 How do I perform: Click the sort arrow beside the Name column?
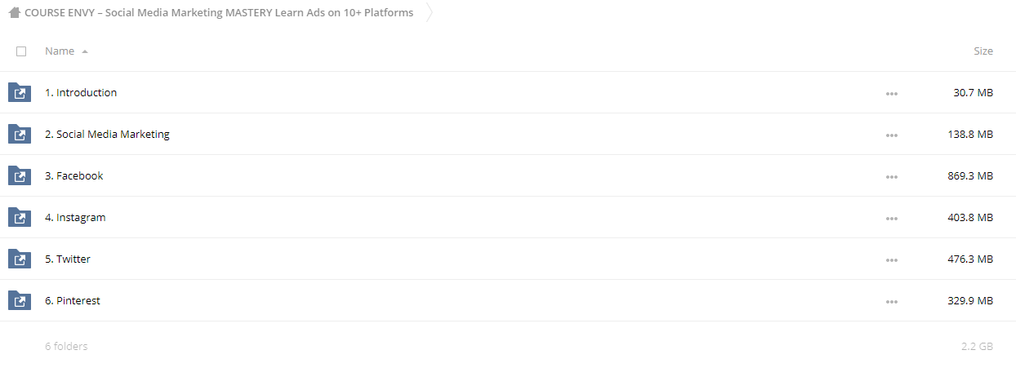[x=85, y=51]
